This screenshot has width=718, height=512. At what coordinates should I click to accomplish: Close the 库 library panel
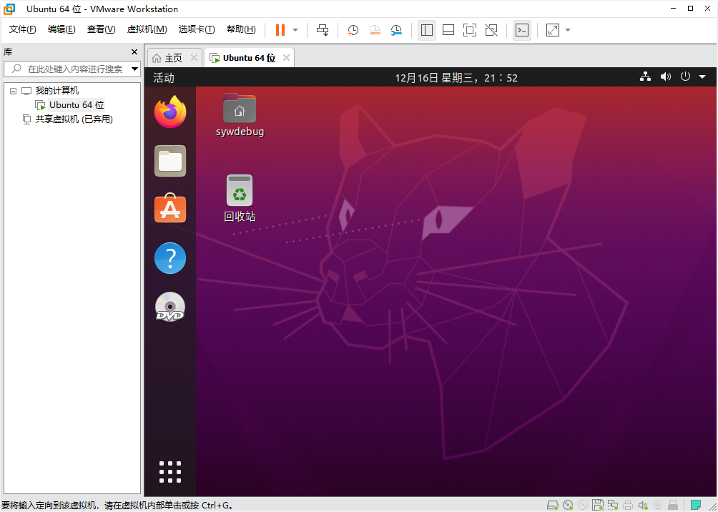click(x=134, y=51)
